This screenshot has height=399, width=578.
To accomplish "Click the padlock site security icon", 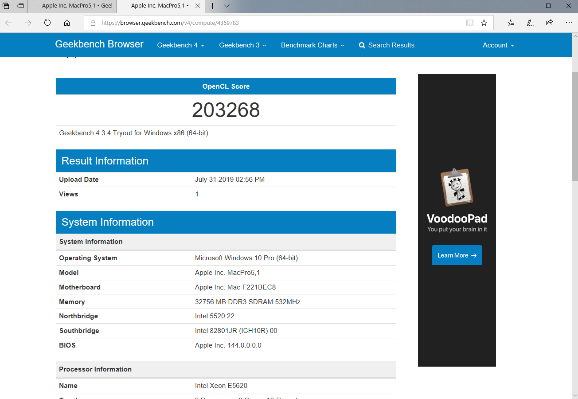I will (93, 23).
